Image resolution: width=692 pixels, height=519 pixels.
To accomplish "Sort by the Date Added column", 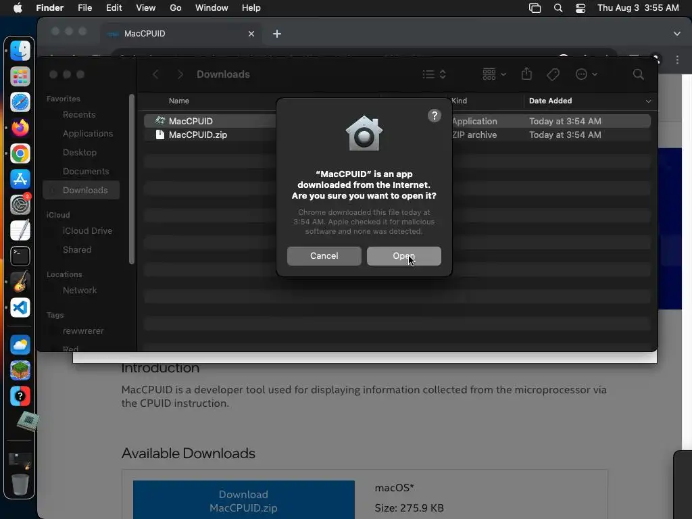I will click(x=550, y=101).
